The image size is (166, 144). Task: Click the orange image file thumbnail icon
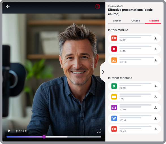pyautogui.click(x=114, y=60)
